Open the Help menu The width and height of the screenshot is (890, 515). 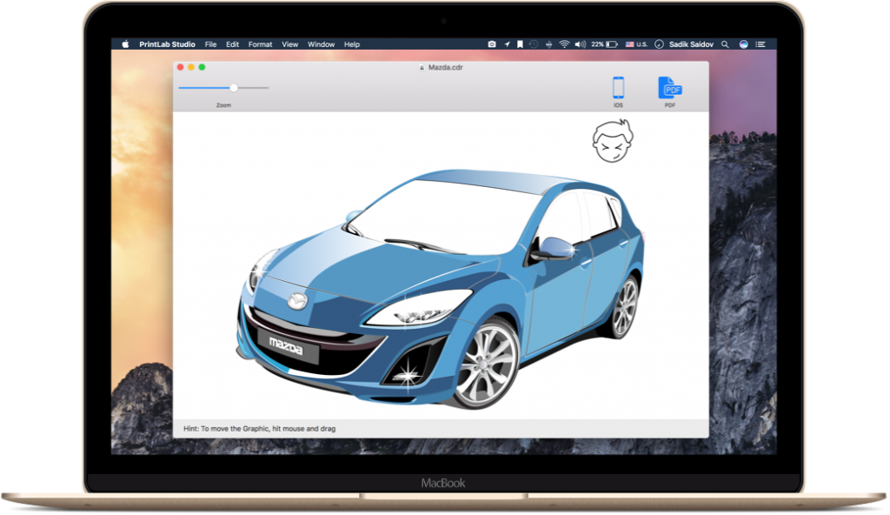(x=351, y=43)
